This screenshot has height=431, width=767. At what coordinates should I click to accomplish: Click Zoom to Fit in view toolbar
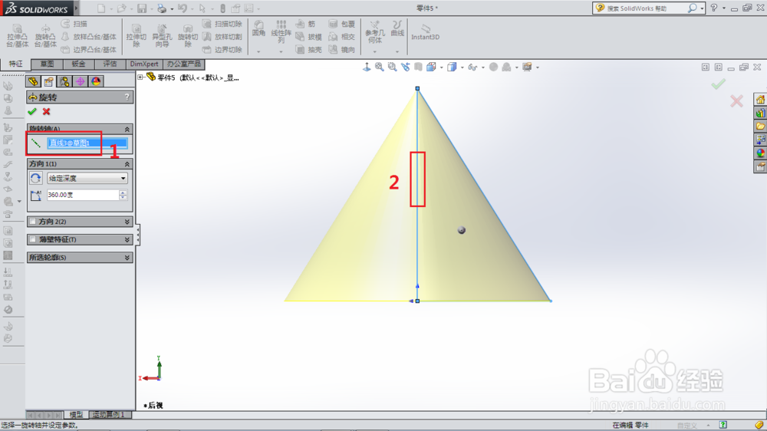pyautogui.click(x=379, y=67)
